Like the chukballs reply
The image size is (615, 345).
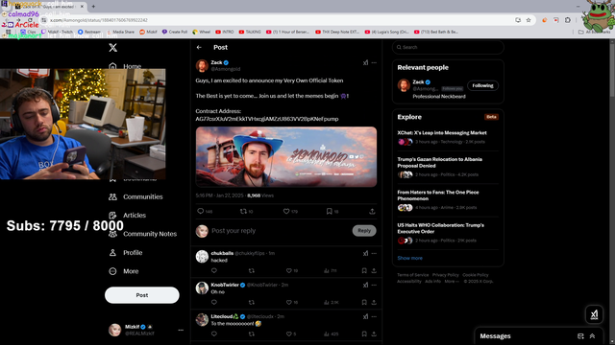[288, 270]
